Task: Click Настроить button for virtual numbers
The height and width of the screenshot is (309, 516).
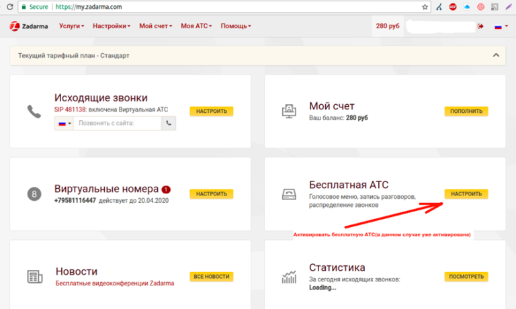Action: click(x=212, y=194)
